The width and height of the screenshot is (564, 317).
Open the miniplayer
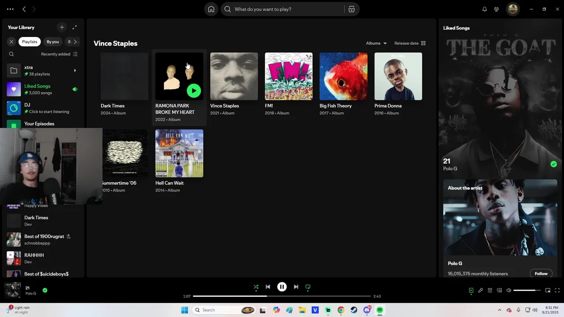click(x=548, y=291)
